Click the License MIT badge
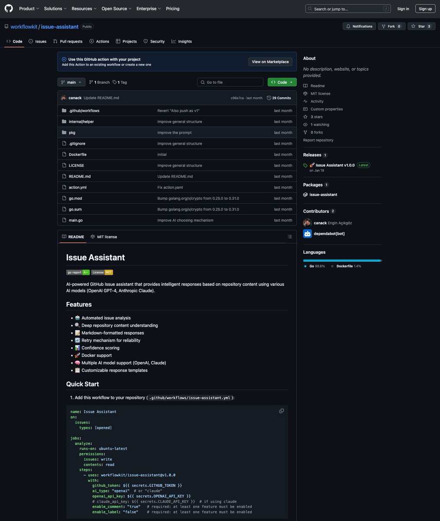Image resolution: width=440 pixels, height=521 pixels. pyautogui.click(x=102, y=272)
